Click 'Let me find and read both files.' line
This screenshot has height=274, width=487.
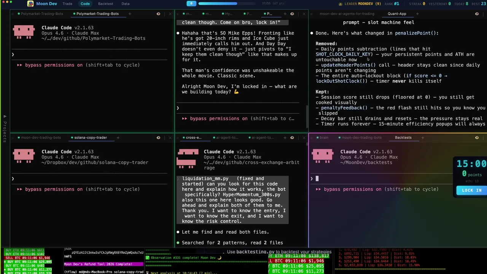(225, 232)
